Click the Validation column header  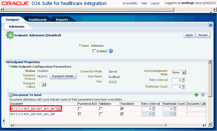click(x=109, y=104)
